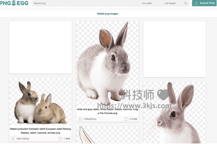Set the min width field
This screenshot has height=144, width=217.
pos(147,3)
